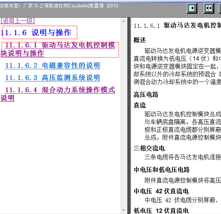
Task: Click the current vehicle model title text
Action: 60,6
